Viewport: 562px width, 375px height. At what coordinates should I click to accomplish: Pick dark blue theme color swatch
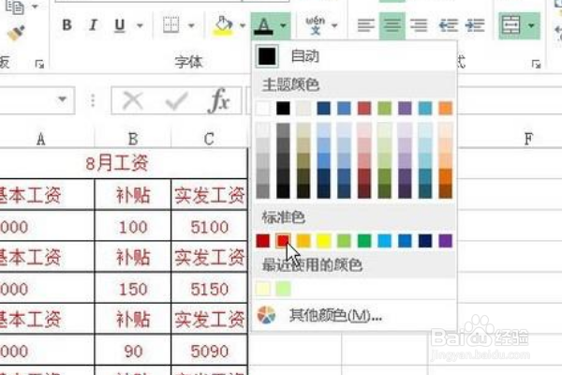click(x=324, y=109)
